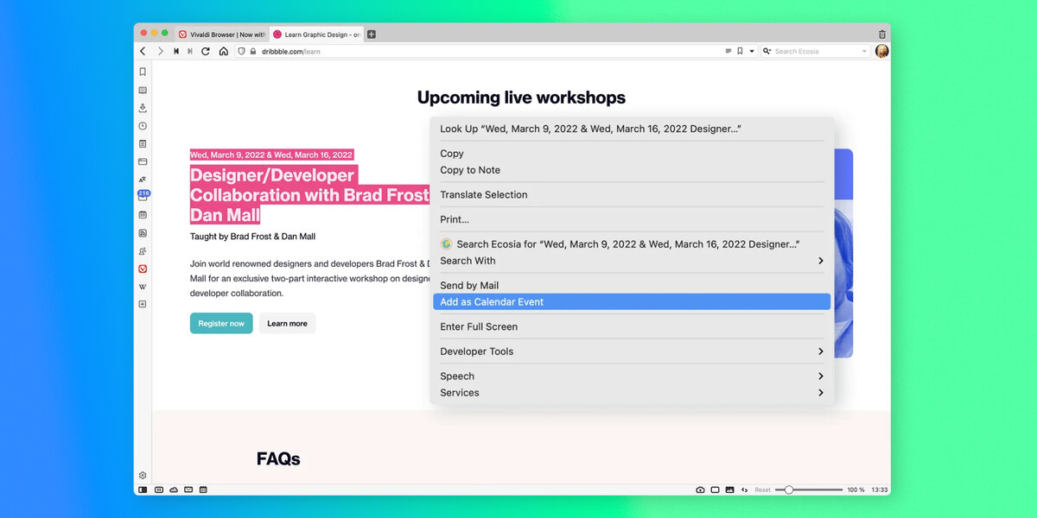Click the Search Ecosia field
1037x518 pixels.
coord(816,52)
